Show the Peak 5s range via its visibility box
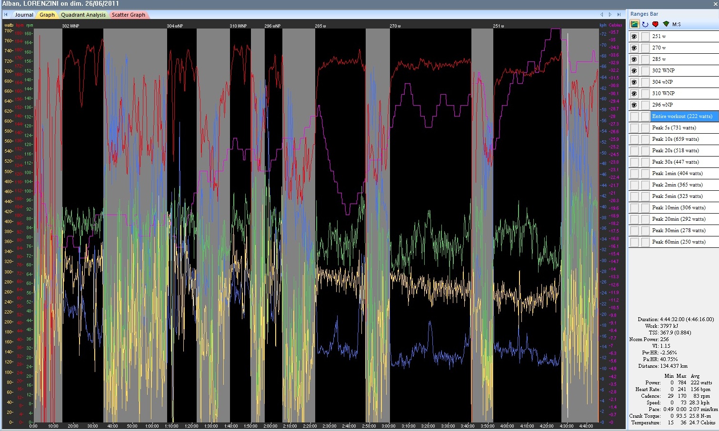This screenshot has width=719, height=431. click(634, 127)
